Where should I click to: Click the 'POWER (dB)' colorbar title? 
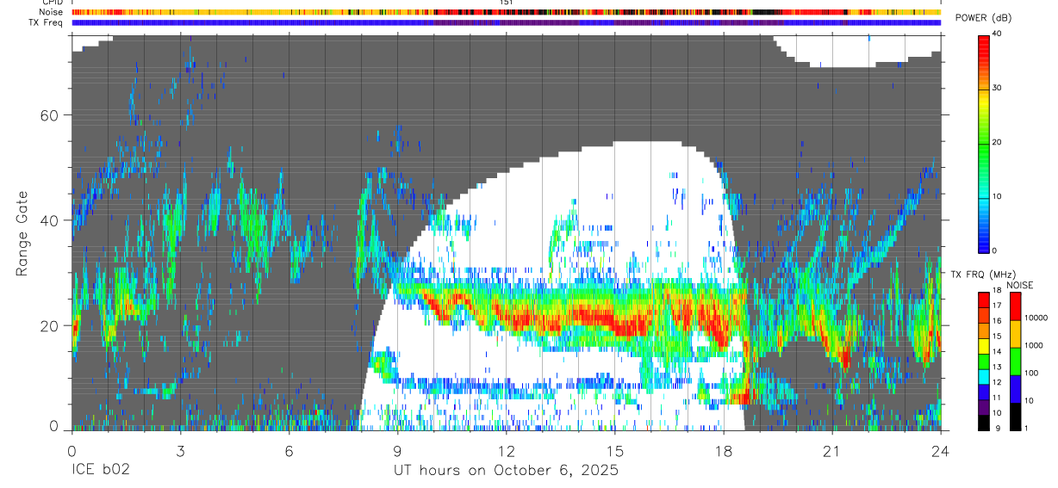pos(983,18)
